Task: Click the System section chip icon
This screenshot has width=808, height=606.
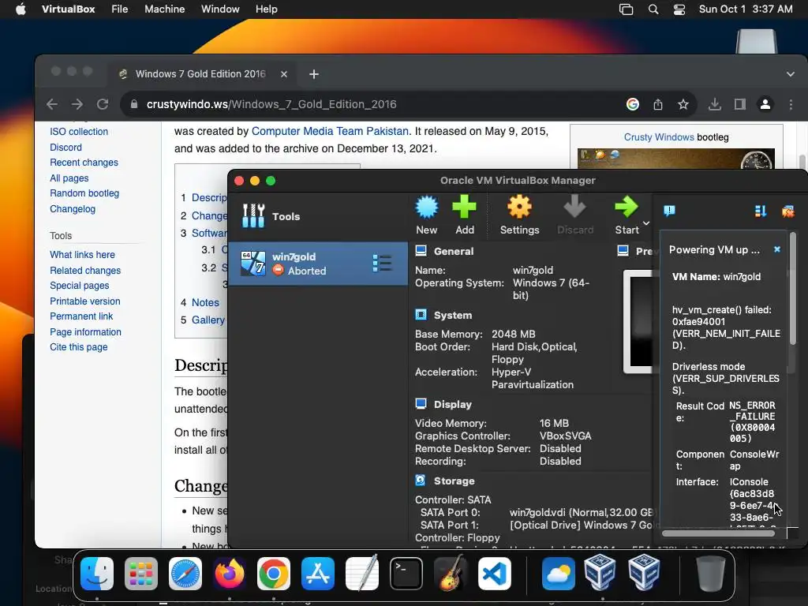Action: click(x=421, y=315)
